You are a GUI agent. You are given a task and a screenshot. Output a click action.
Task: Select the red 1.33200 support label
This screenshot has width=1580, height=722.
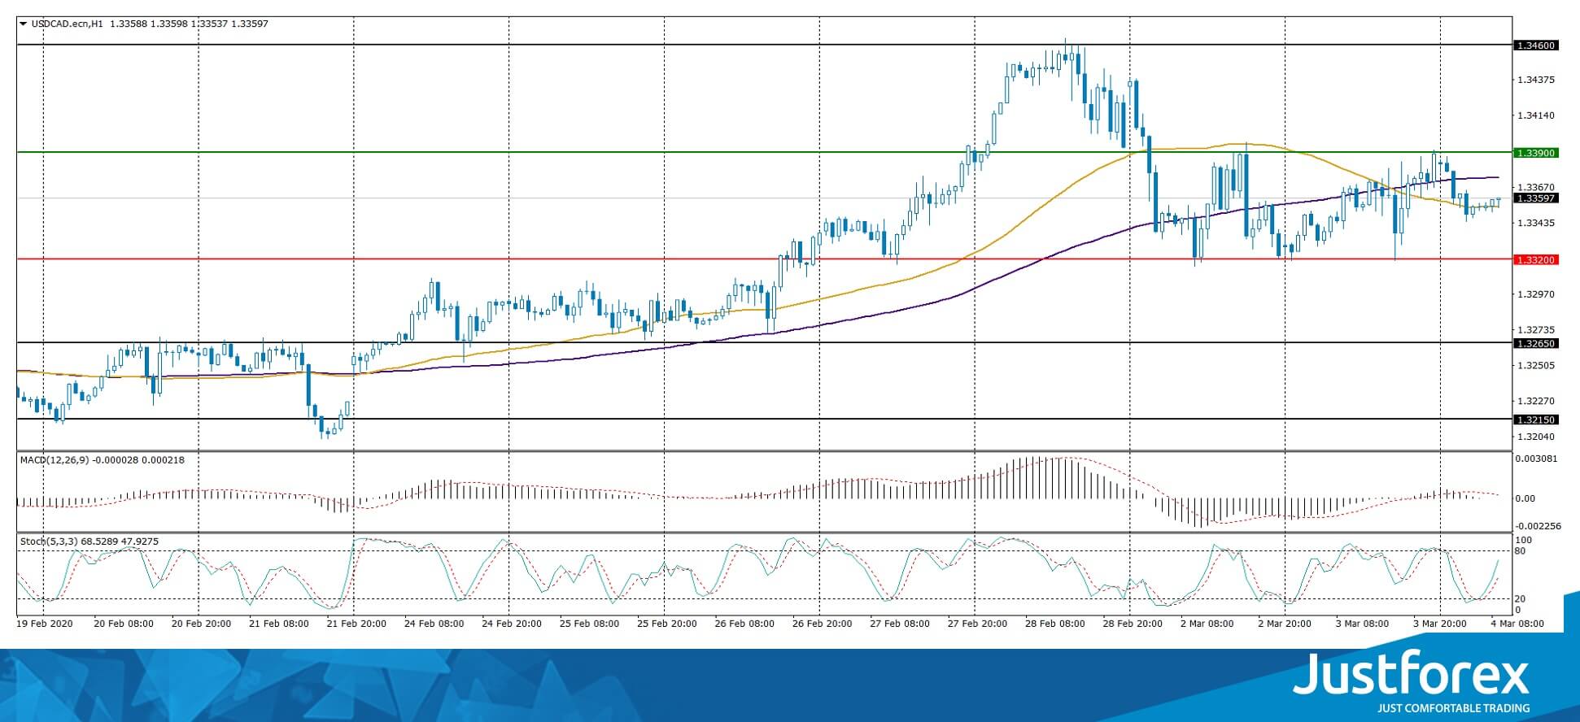[x=1536, y=260]
